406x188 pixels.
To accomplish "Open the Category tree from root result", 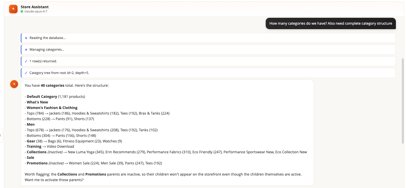I will [x=208, y=73].
